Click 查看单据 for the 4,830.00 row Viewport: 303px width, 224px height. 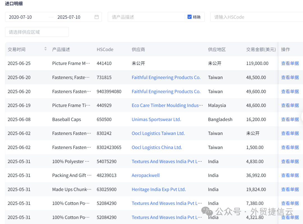pyautogui.click(x=290, y=161)
